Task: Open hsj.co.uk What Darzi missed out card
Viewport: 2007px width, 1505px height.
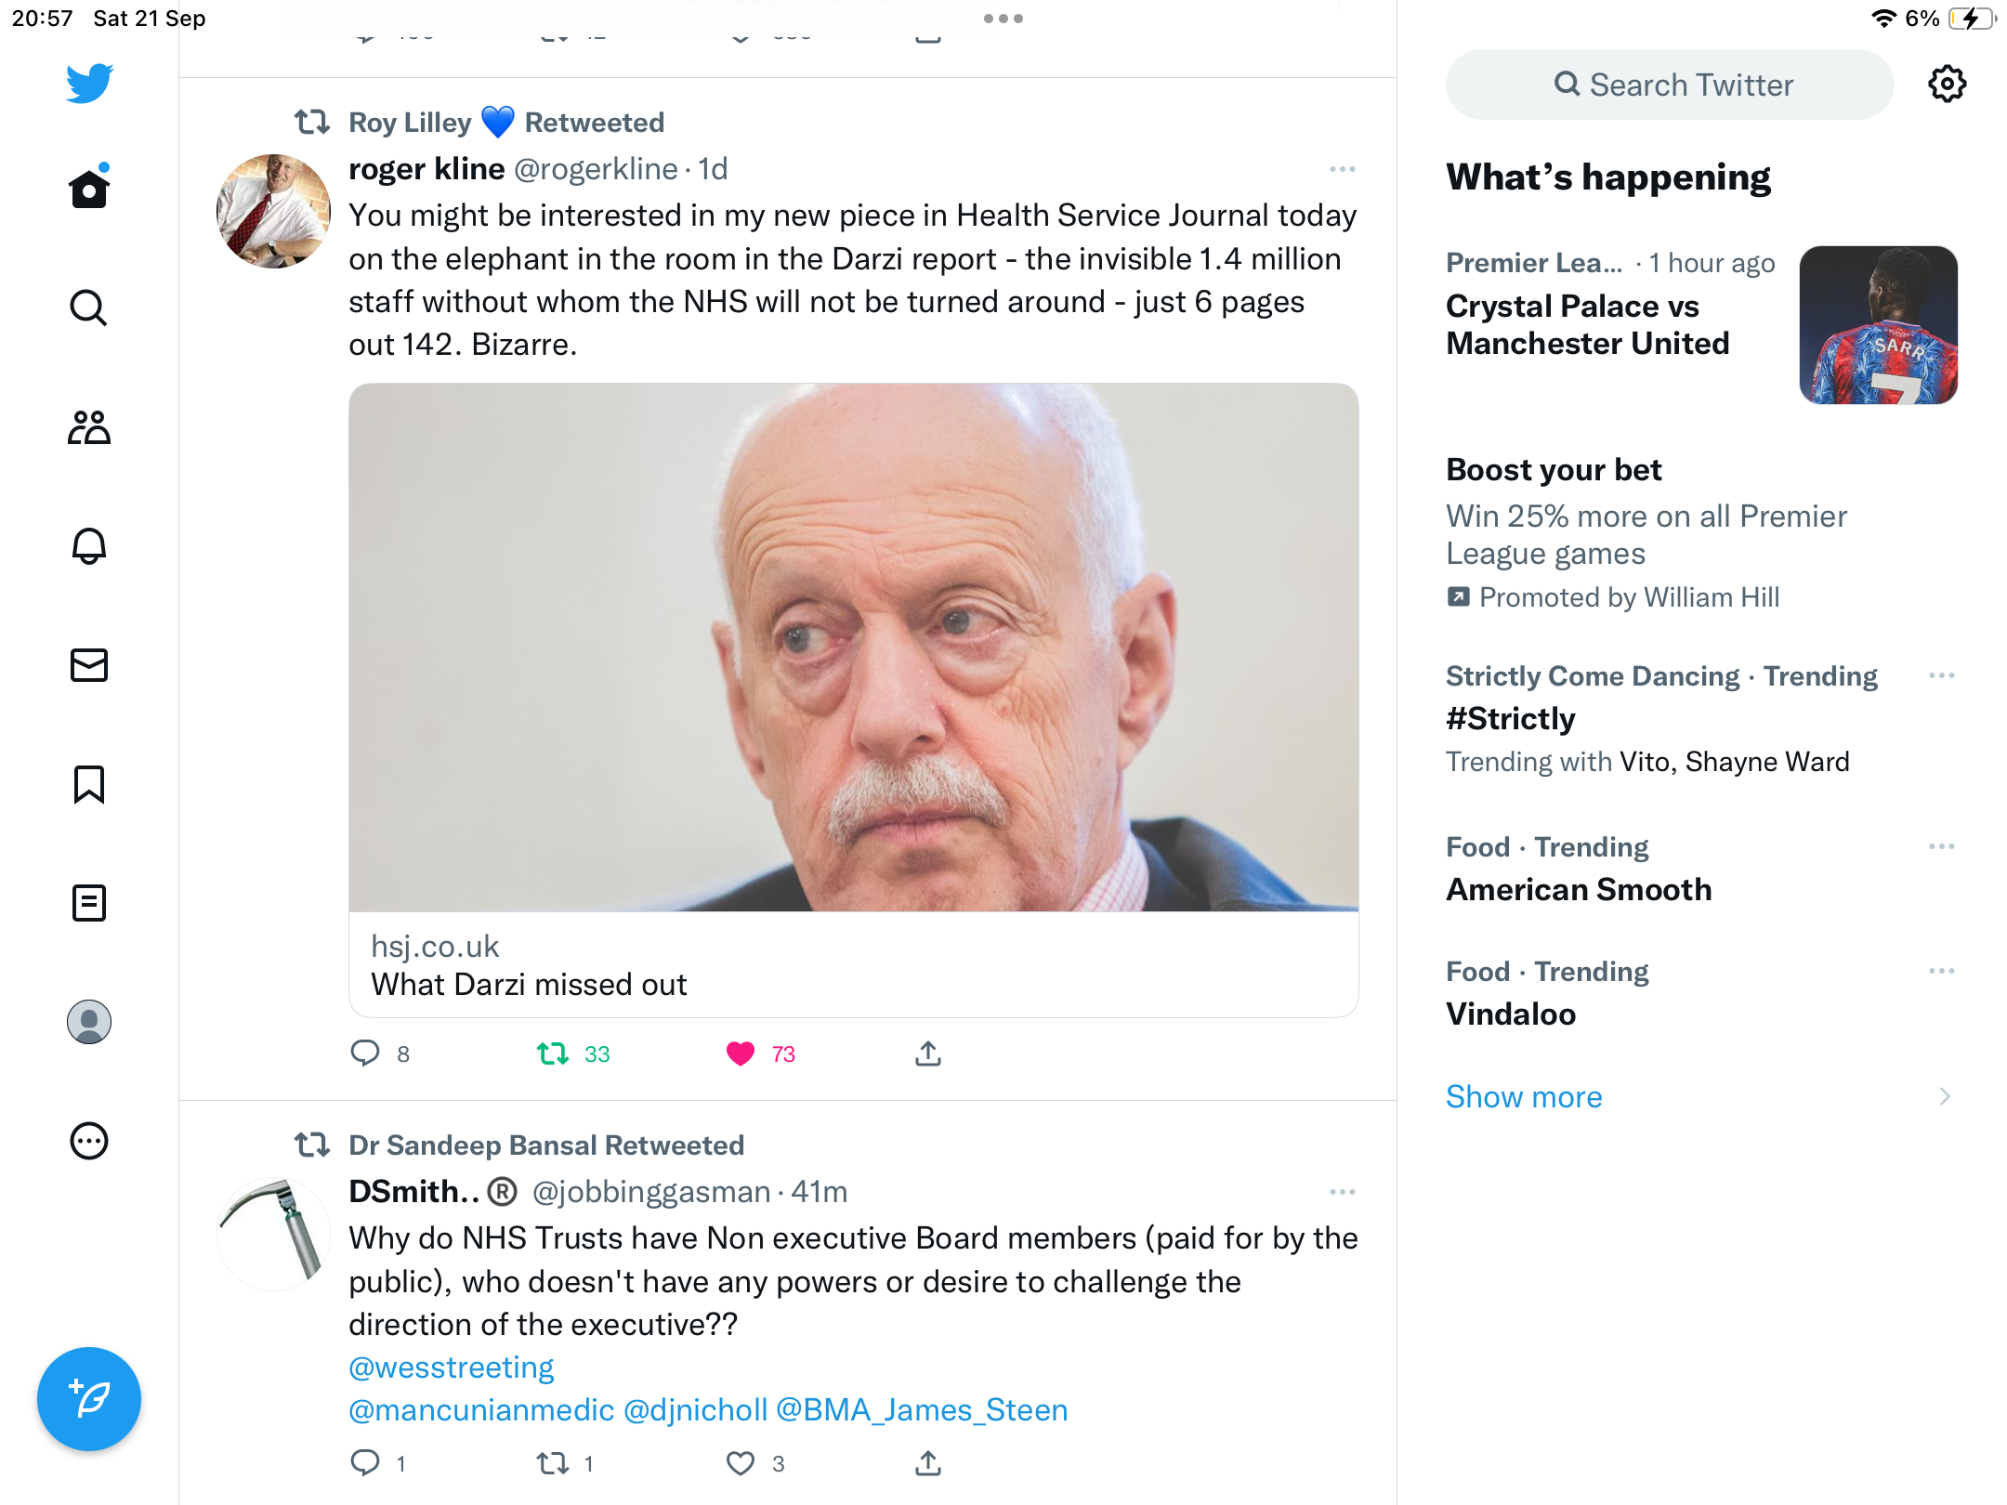Action: (x=853, y=700)
